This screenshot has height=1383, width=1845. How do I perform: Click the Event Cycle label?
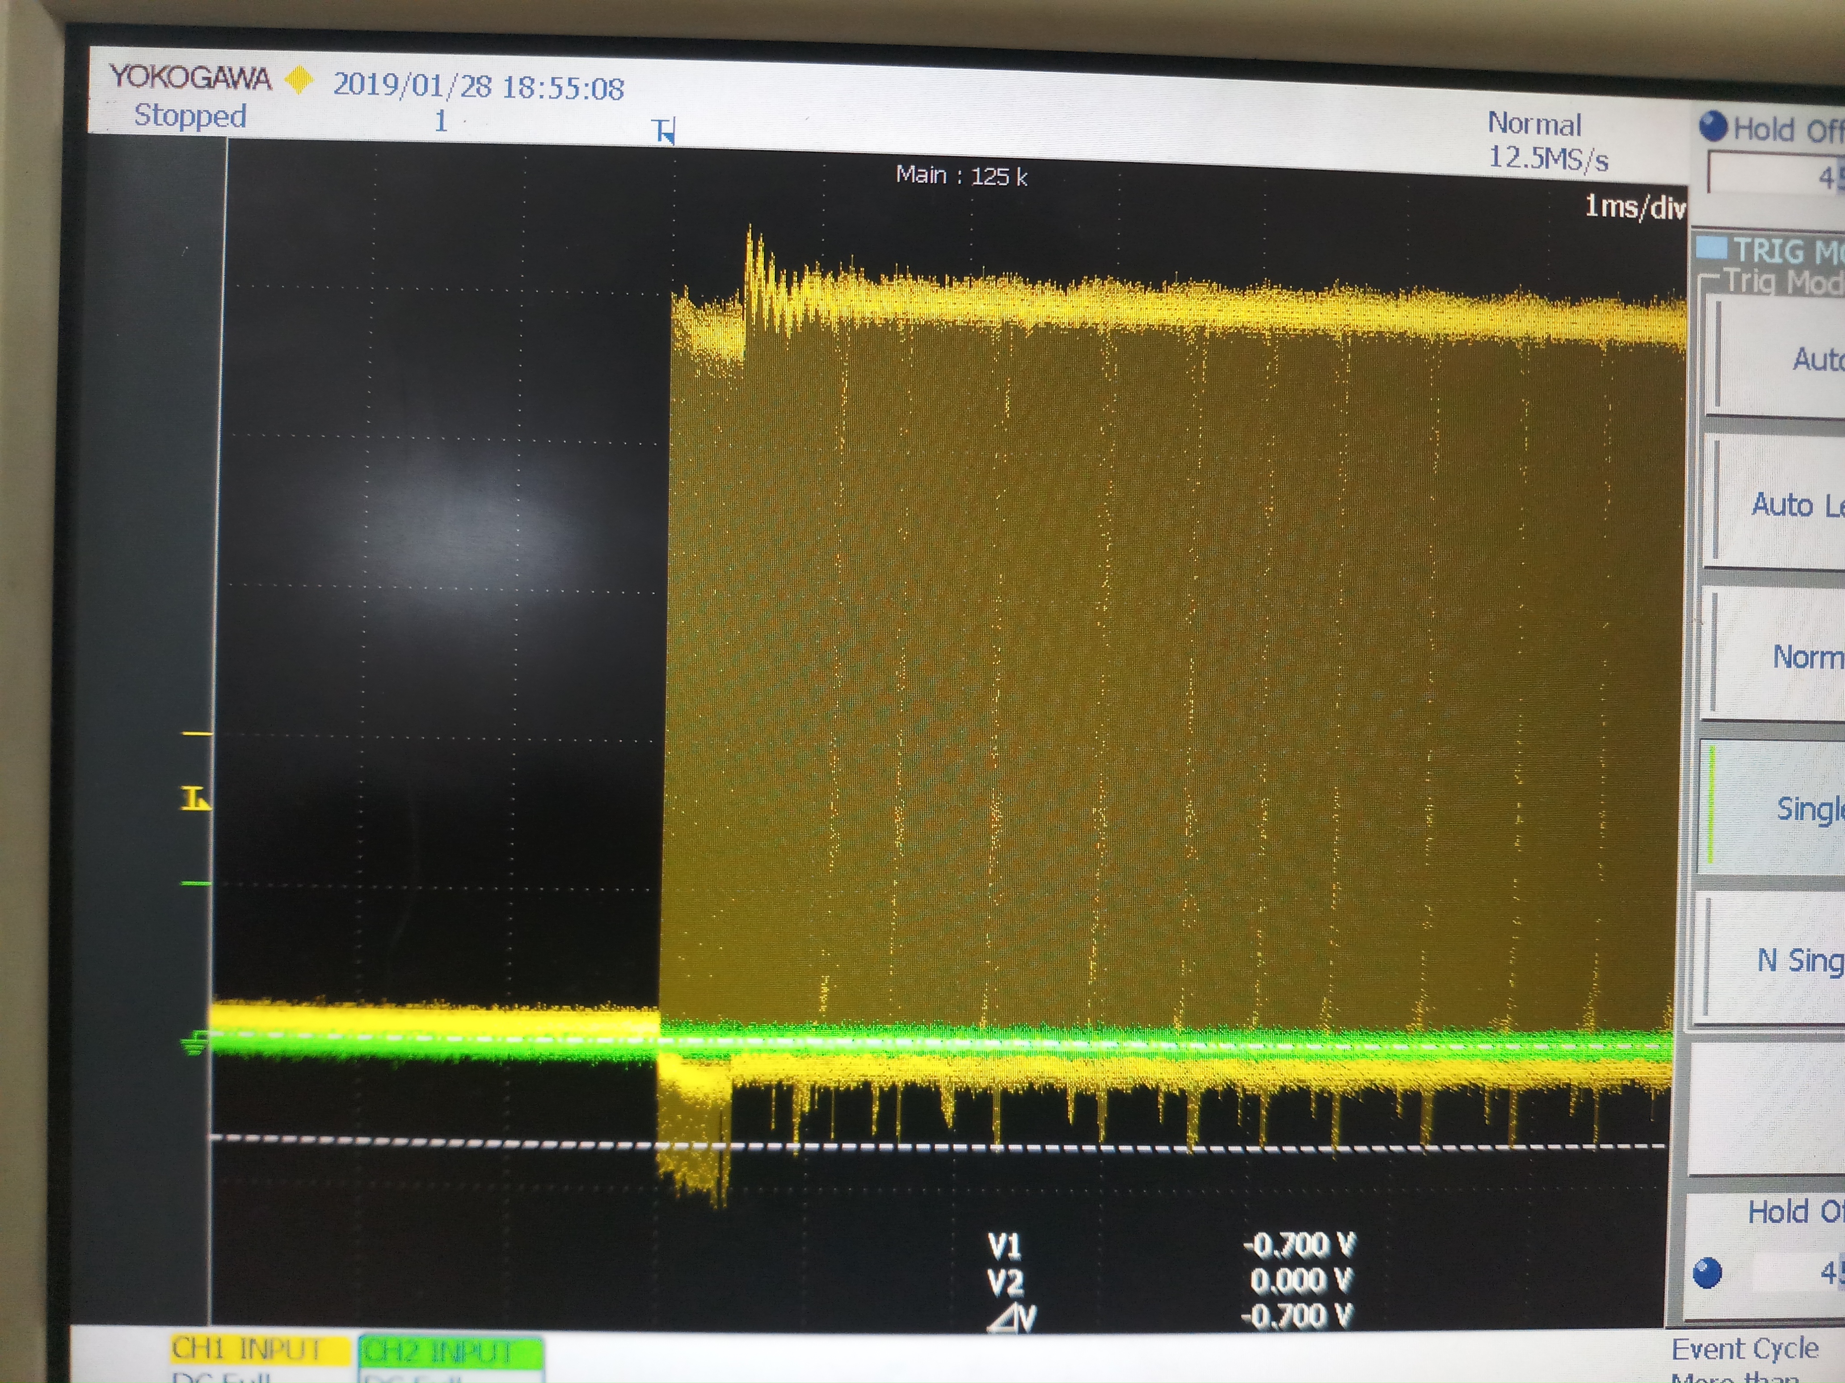1745,1348
